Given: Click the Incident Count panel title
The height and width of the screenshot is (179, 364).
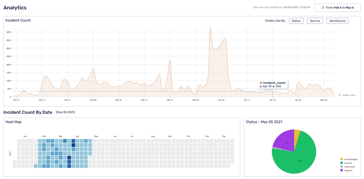Looking at the screenshot, I should click(x=18, y=20).
